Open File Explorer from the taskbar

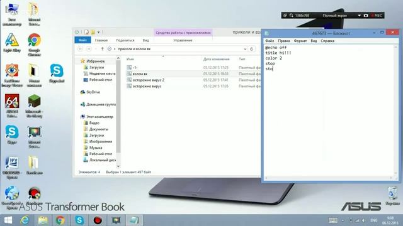click(43, 220)
